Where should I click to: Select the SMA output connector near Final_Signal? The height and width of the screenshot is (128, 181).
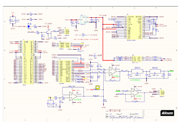(162, 93)
